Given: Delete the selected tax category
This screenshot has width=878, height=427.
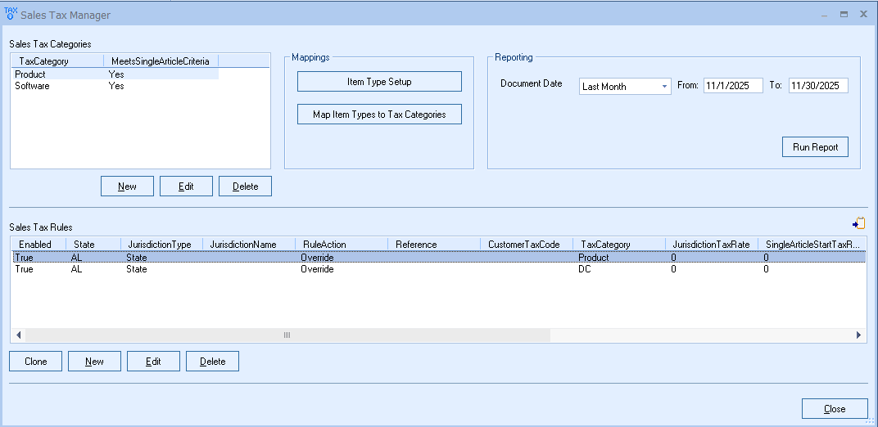Looking at the screenshot, I should tap(245, 187).
